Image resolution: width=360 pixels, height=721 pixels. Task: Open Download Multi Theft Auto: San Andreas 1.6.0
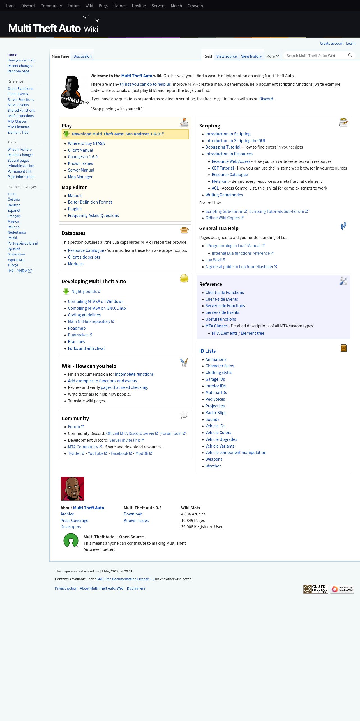(117, 134)
